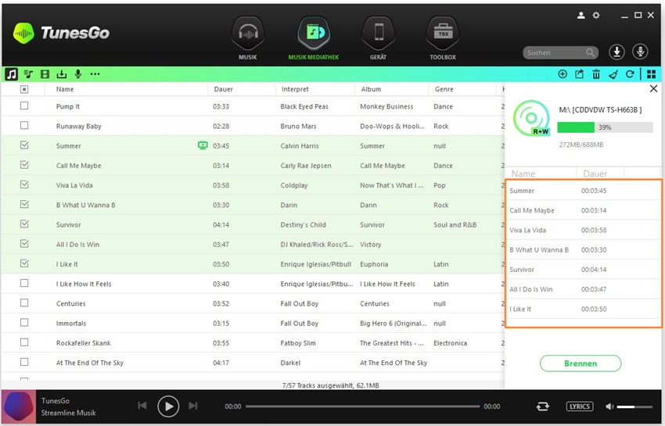Click the download button near search
665x426 pixels.
click(617, 52)
